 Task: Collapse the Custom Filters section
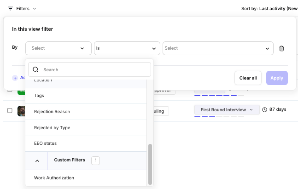(x=37, y=160)
